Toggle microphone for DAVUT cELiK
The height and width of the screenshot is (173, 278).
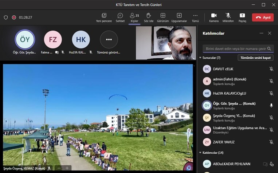pyautogui.click(x=271, y=69)
